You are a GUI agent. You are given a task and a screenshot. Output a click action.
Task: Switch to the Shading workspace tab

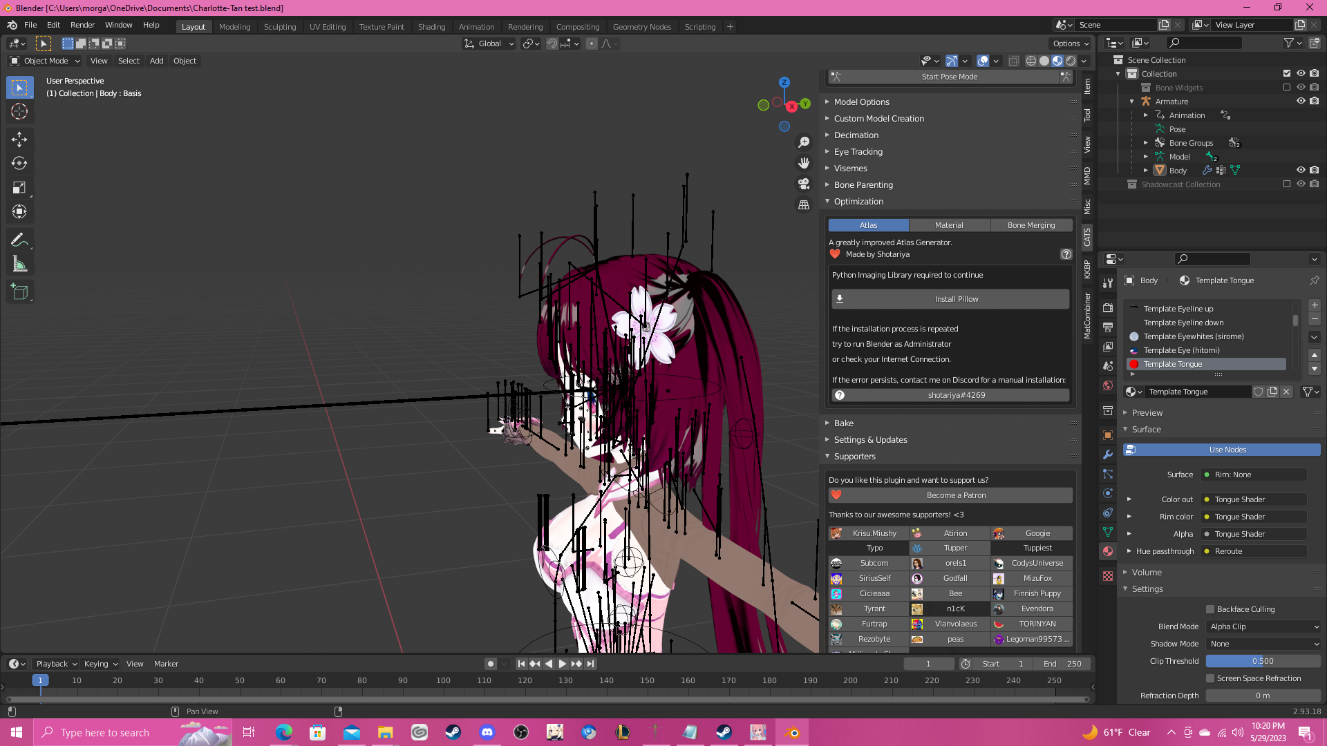point(431,27)
